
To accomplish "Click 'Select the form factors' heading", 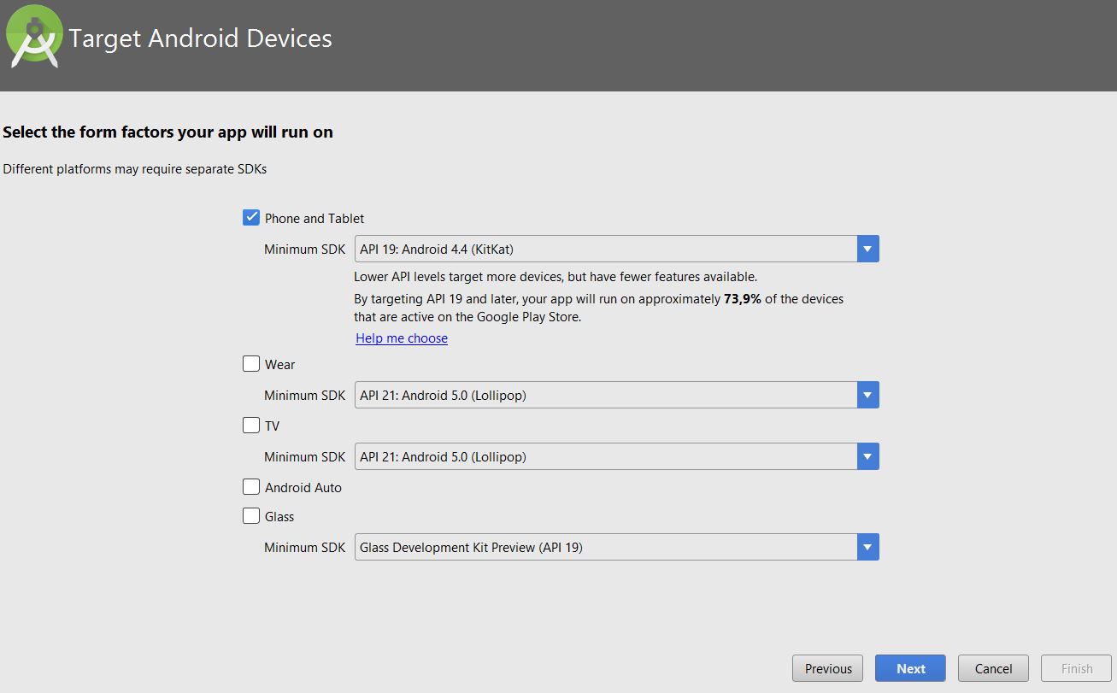I will 168,132.
